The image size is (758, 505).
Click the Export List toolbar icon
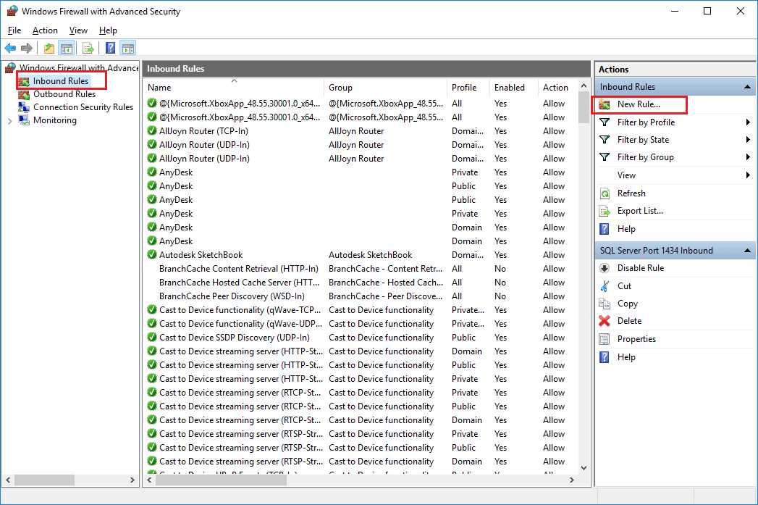88,48
